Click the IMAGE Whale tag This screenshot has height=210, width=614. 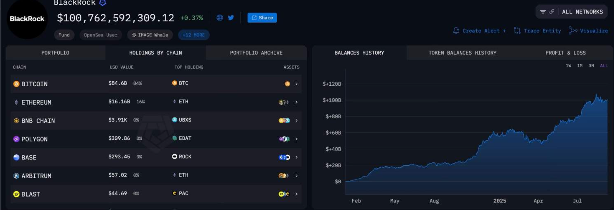[150, 35]
